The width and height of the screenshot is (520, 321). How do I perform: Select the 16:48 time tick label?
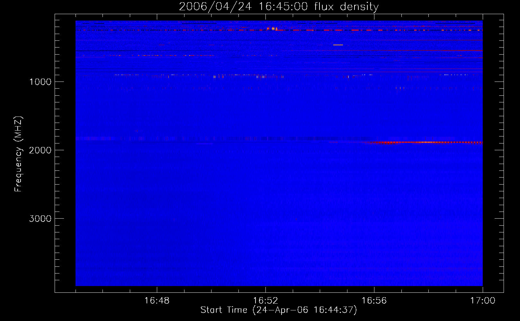coord(157,301)
